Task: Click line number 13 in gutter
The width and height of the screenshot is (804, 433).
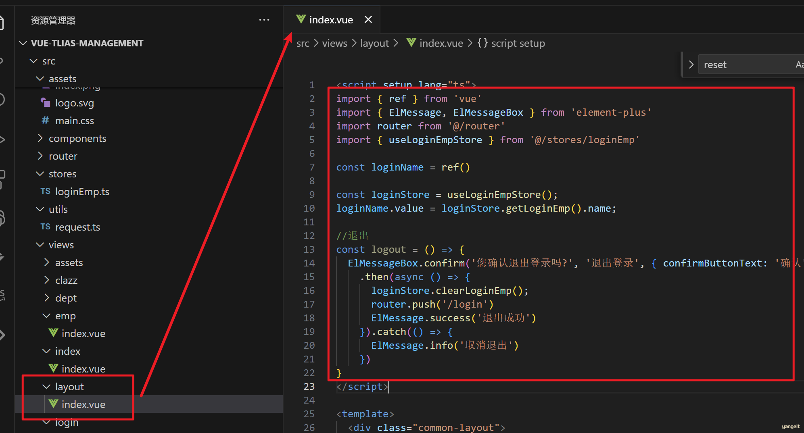Action: tap(309, 250)
